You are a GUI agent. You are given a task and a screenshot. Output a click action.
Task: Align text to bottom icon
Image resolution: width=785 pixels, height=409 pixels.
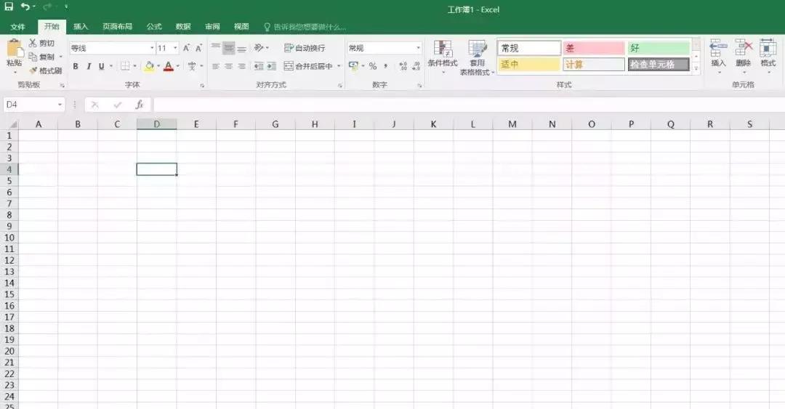click(x=242, y=48)
